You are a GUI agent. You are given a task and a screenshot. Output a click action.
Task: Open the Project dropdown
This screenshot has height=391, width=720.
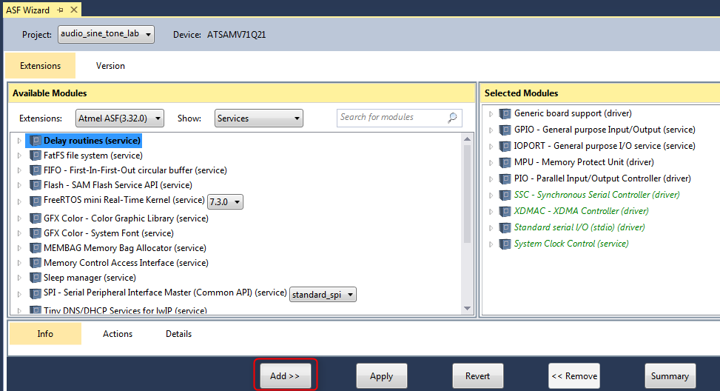click(106, 34)
